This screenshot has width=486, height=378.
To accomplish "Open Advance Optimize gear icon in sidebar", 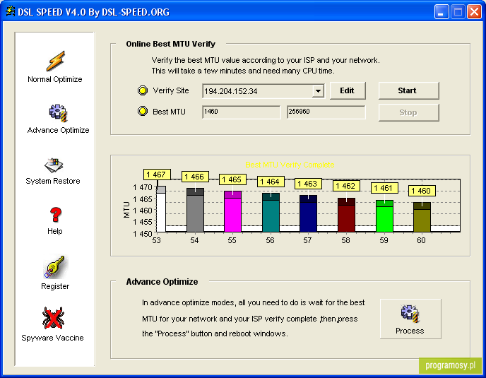I will click(58, 113).
